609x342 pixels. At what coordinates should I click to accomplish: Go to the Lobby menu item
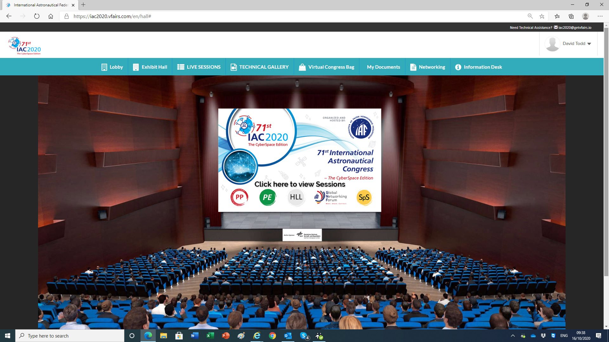point(112,67)
